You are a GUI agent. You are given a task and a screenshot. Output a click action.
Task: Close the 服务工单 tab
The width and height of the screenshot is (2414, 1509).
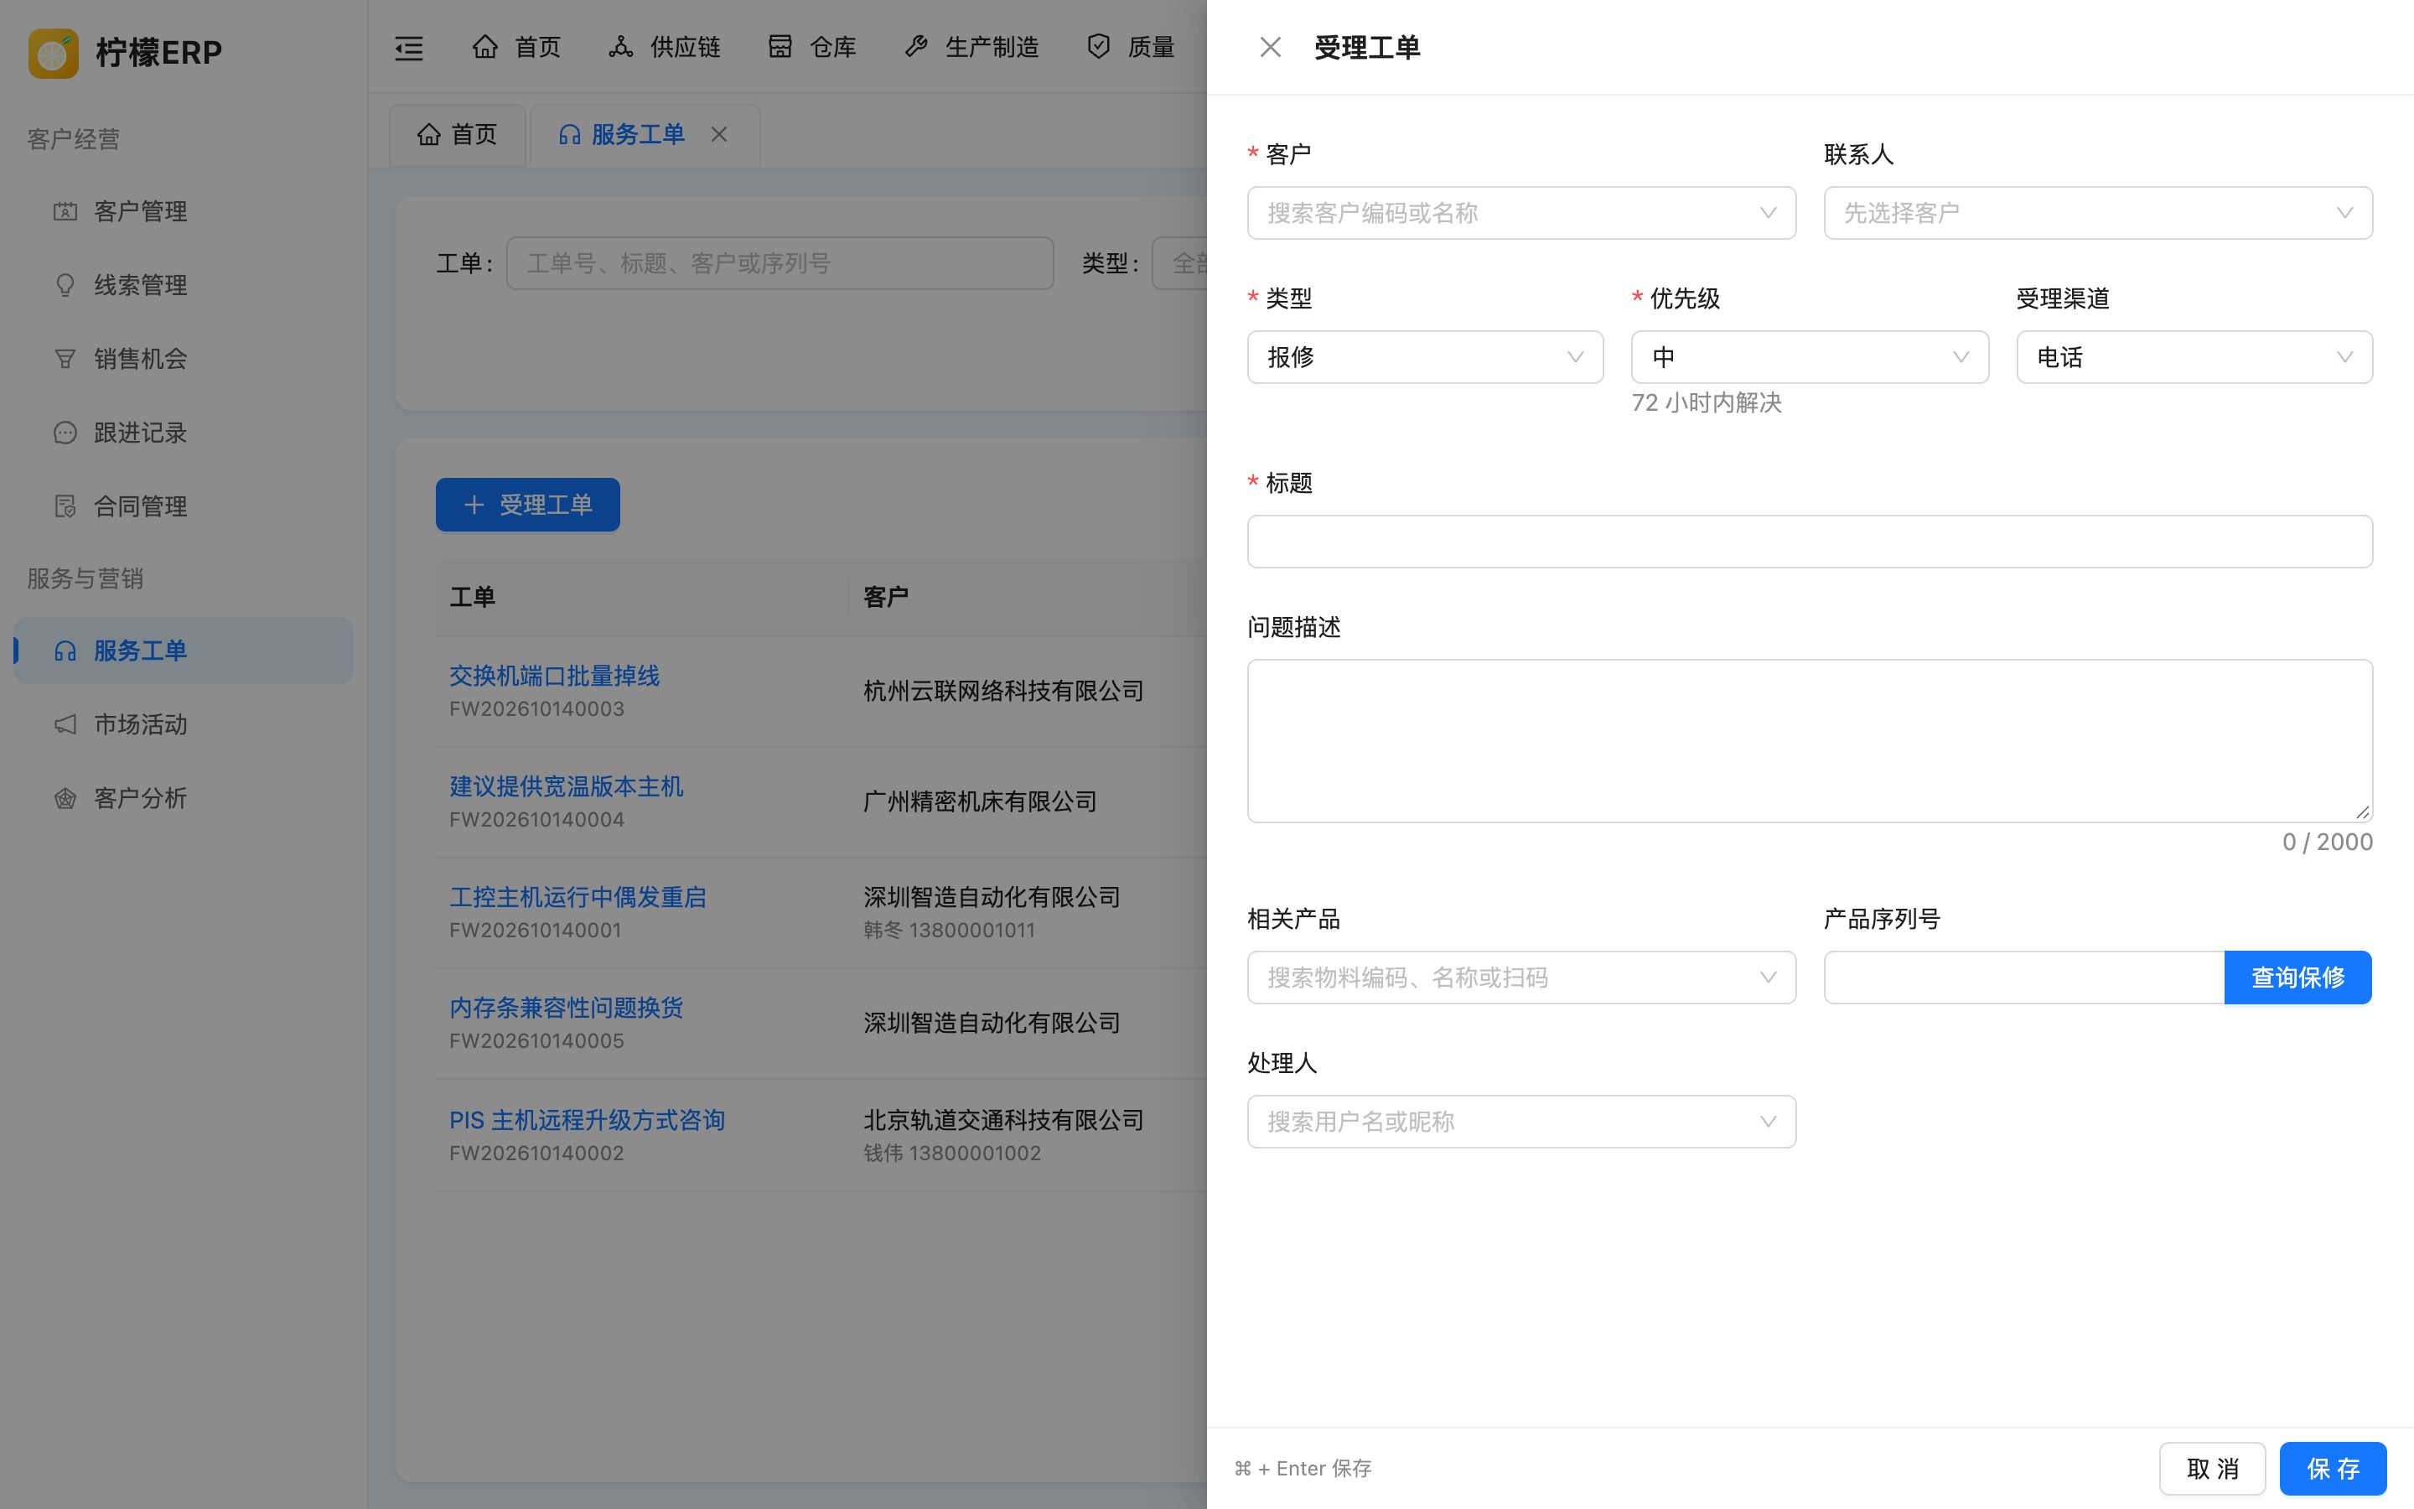pos(719,135)
